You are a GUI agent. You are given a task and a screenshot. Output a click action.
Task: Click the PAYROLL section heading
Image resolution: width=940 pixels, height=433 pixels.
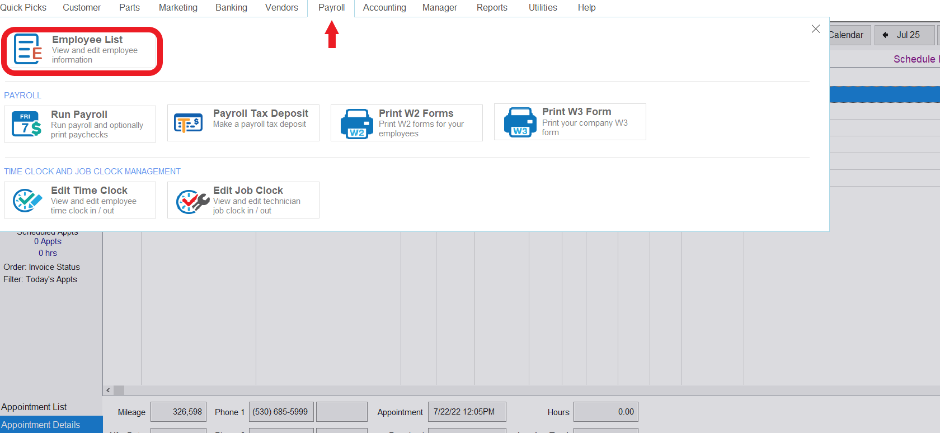[x=22, y=96]
